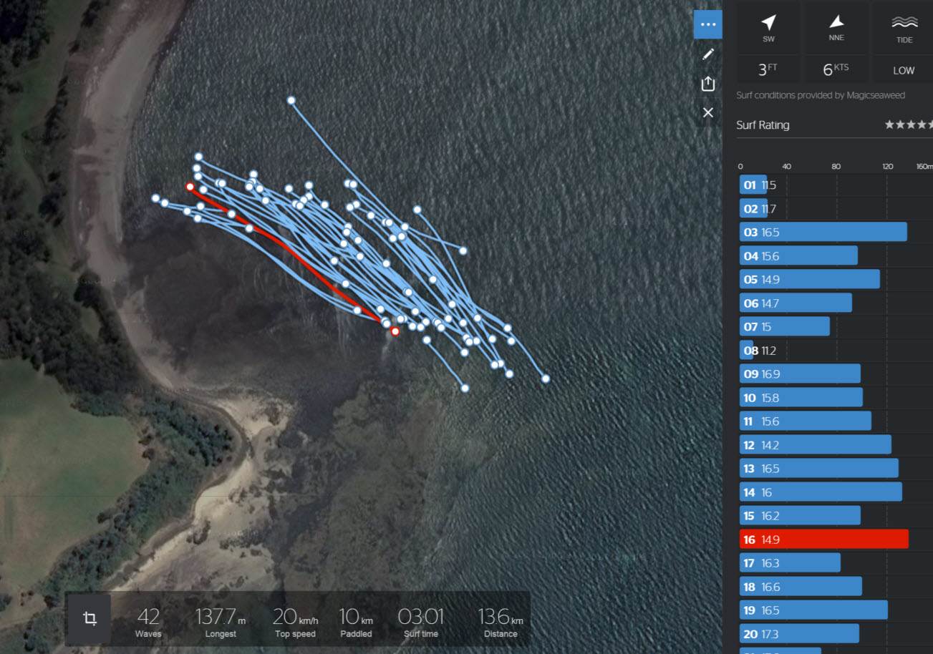
Task: Click the pencil edit icon
Action: 707,54
